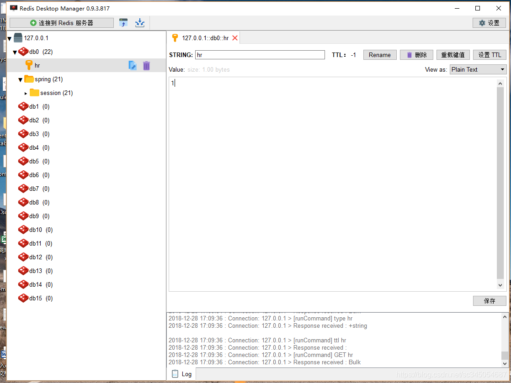
Task: Click the log panel scroll down arrow
Action: (x=505, y=363)
